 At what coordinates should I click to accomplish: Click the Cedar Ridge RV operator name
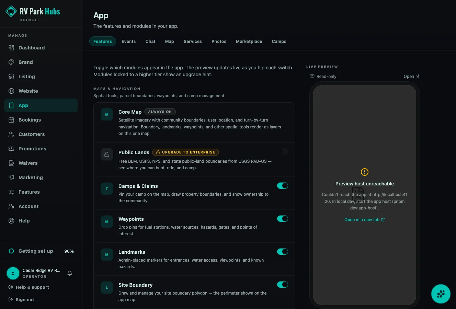[x=41, y=270]
